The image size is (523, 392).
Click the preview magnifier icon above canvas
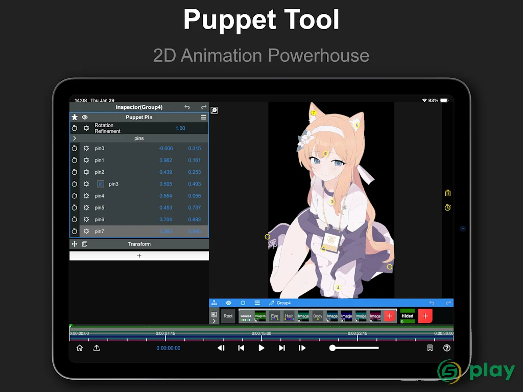click(x=214, y=110)
